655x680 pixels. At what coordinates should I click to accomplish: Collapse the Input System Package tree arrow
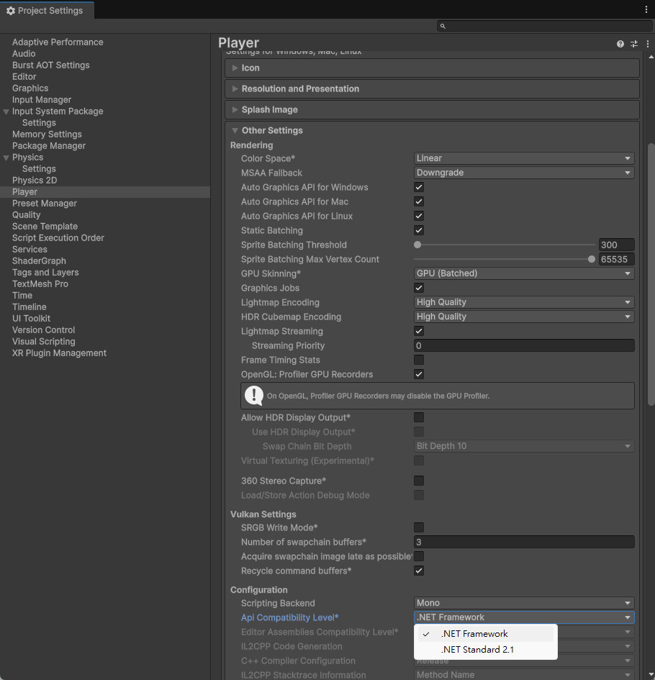pyautogui.click(x=6, y=112)
